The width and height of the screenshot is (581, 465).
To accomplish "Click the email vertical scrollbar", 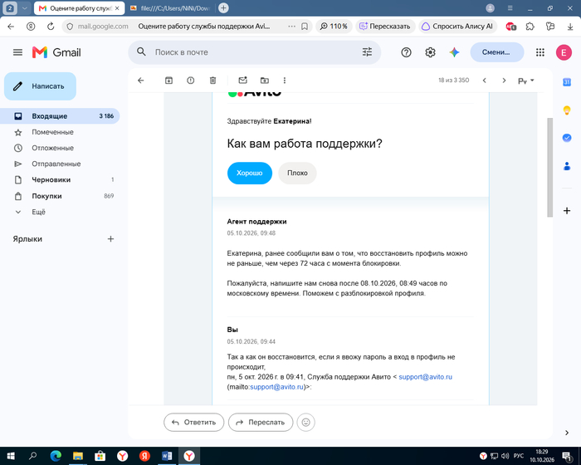I will [x=549, y=168].
